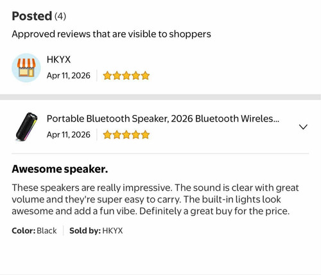Click the Apr 11, 2026 date under HKYX
The height and width of the screenshot is (275, 321).
[x=69, y=76]
